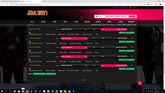Click the browser address bar
Image resolution: width=165 pixels, height=93 pixels.
pos(74,4)
